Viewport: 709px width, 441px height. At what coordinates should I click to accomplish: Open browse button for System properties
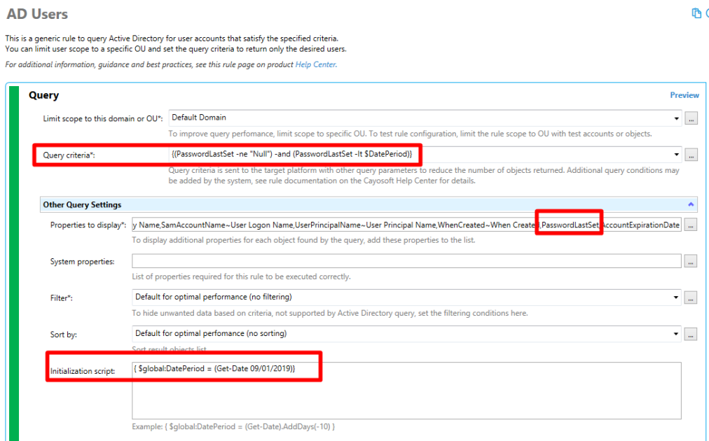coord(691,261)
